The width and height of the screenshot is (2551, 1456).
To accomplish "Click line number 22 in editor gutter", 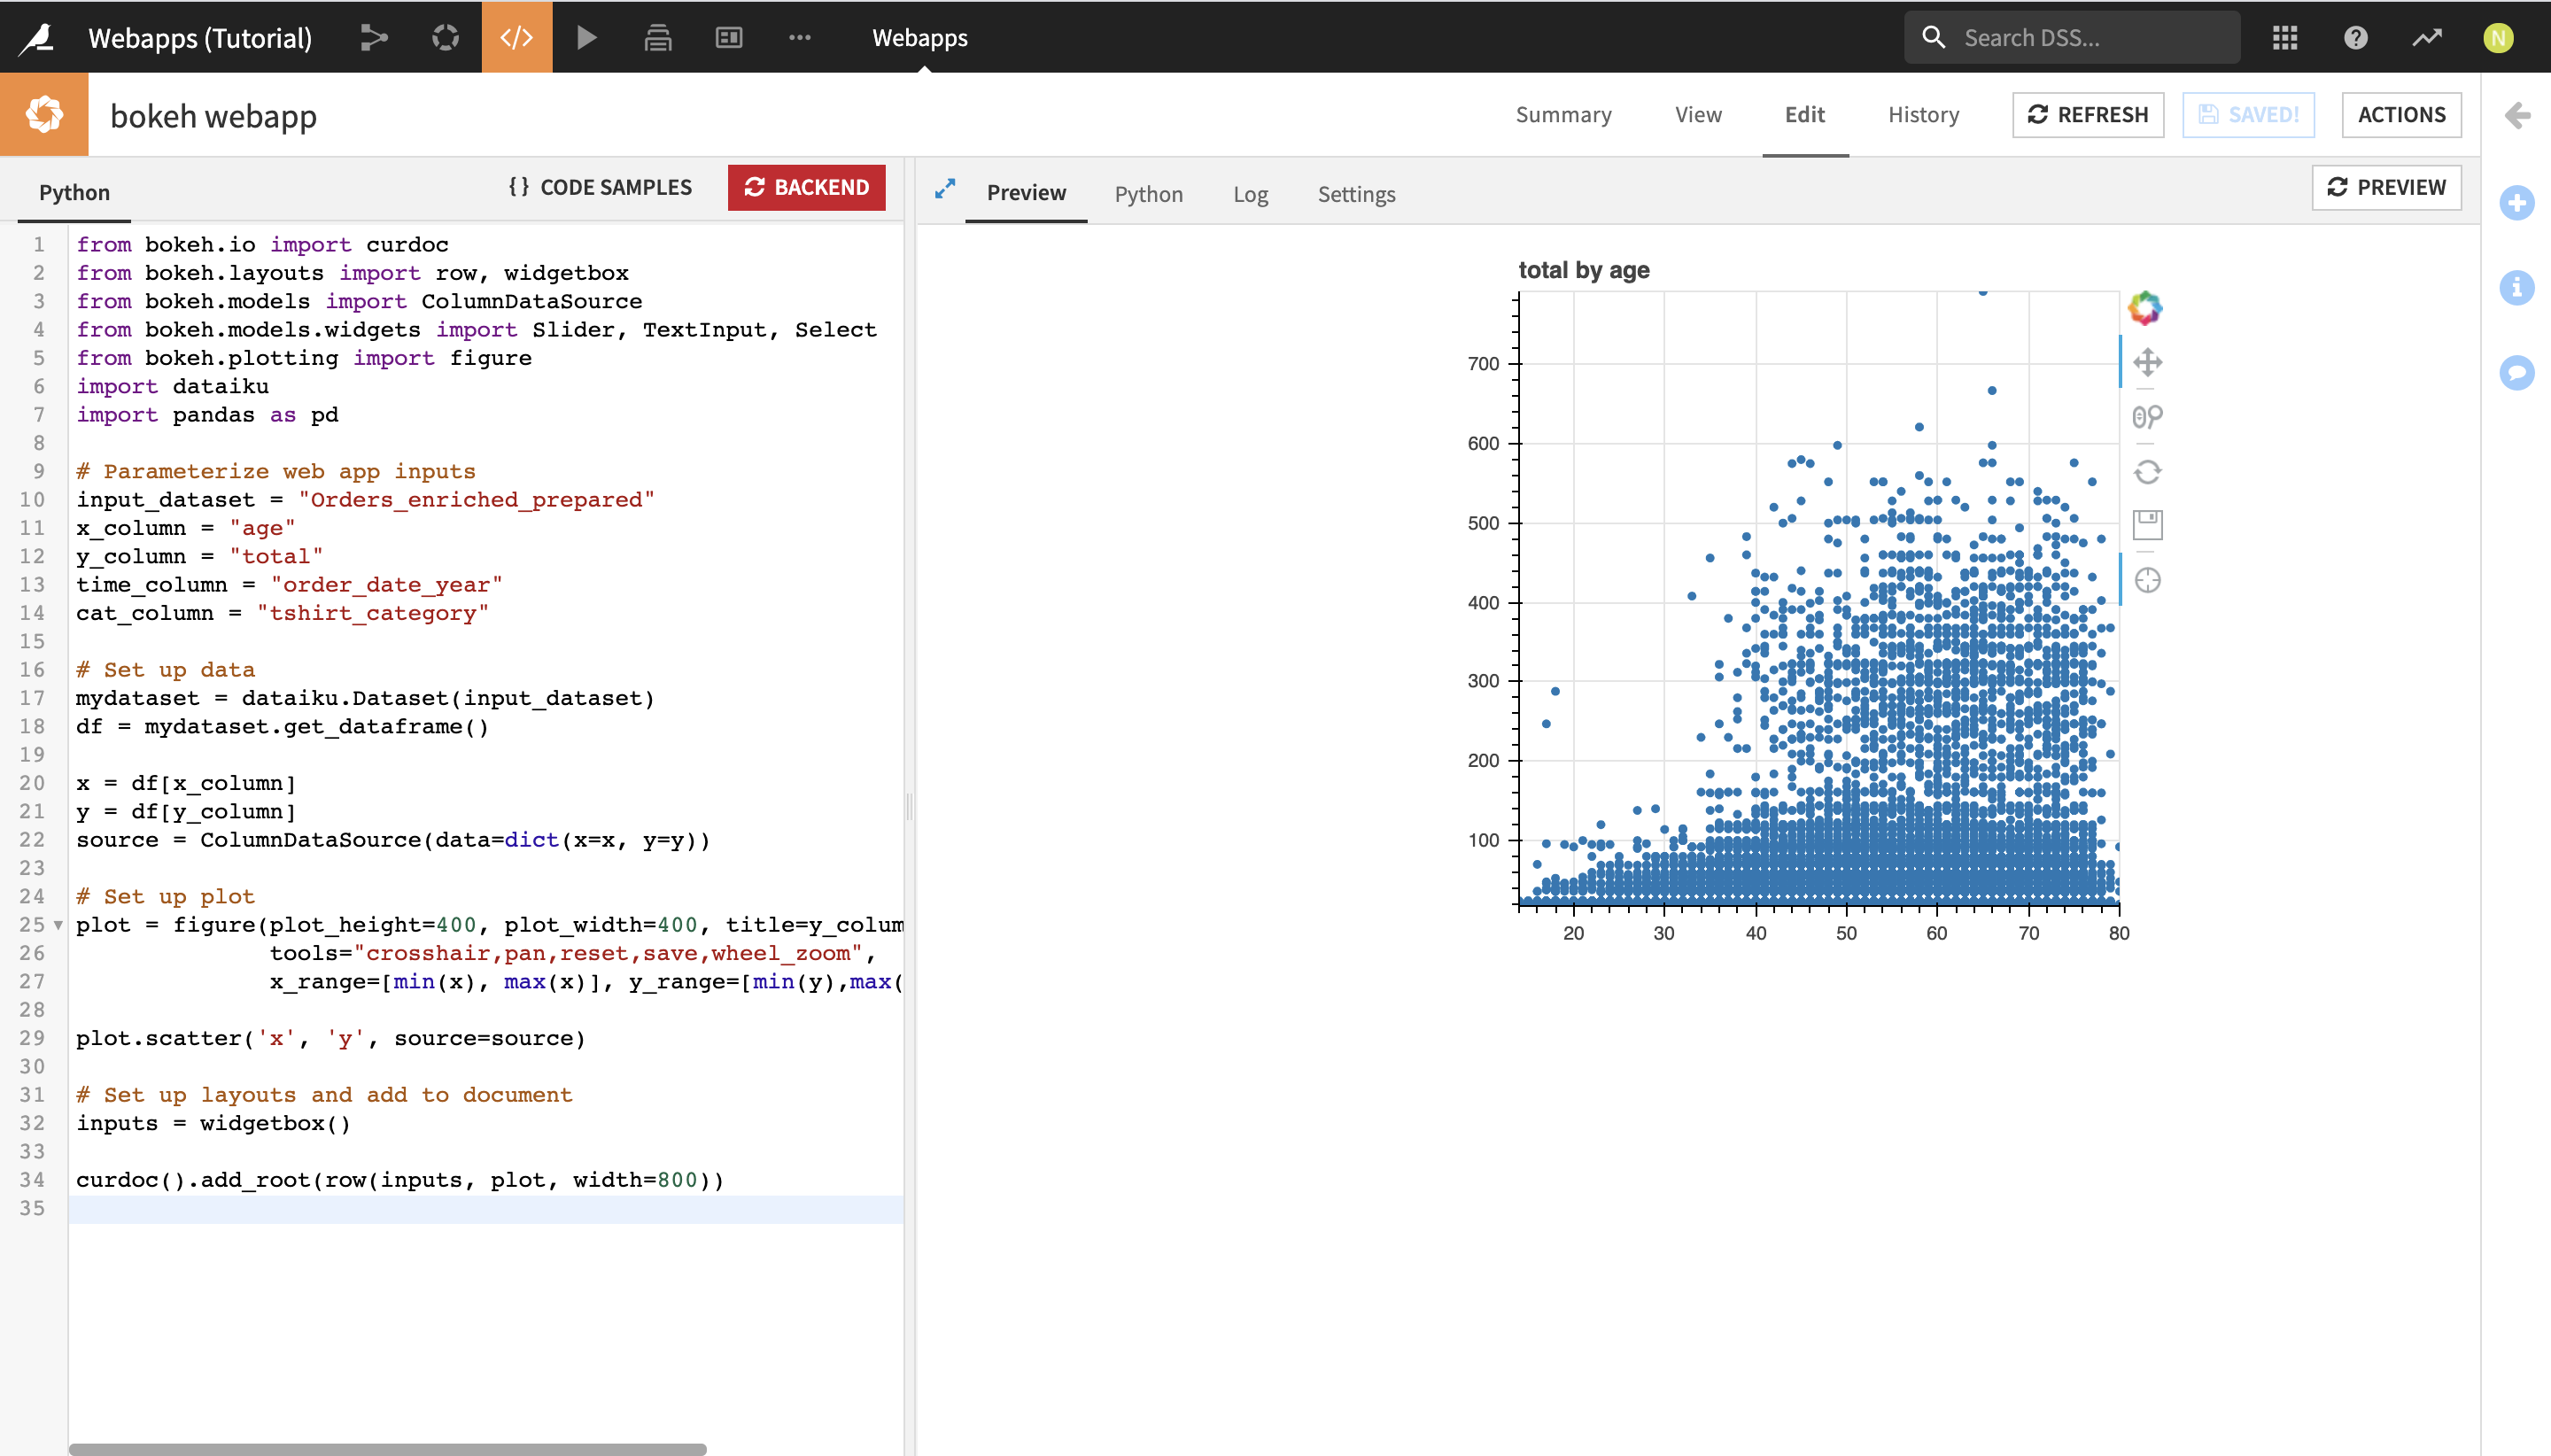I will click(32, 840).
